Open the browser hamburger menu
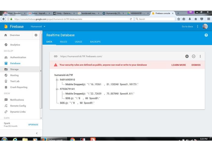This screenshot has height=151, width=212. [209, 19]
